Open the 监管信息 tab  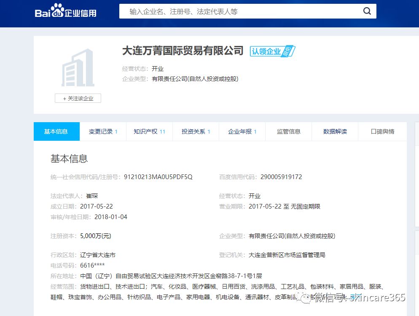[x=288, y=131]
